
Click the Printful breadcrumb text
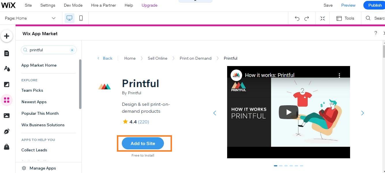click(x=231, y=58)
